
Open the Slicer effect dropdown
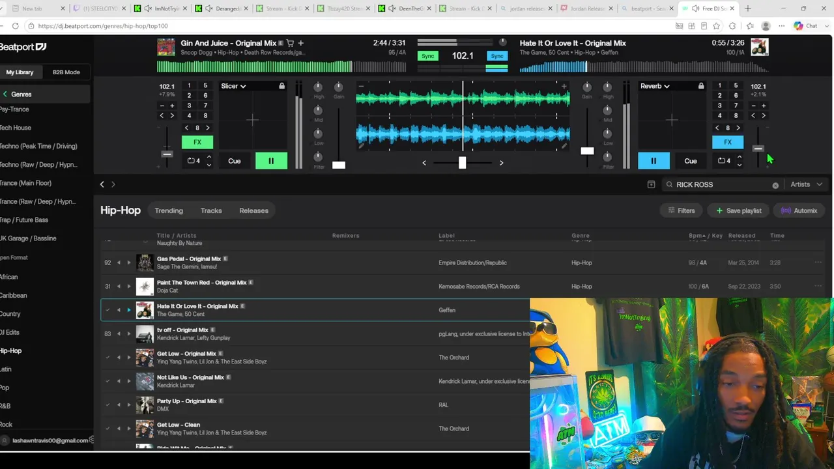(x=233, y=86)
